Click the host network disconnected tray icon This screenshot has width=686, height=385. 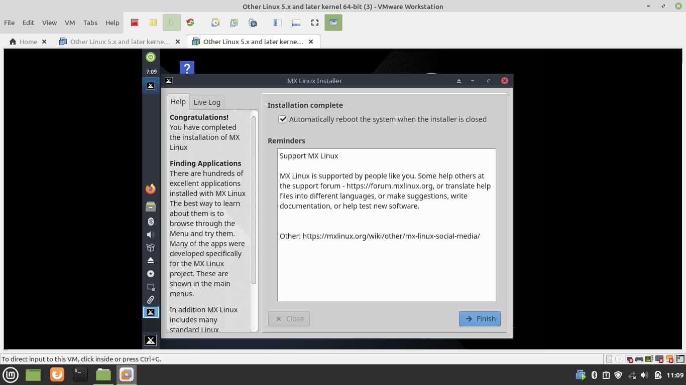632,375
